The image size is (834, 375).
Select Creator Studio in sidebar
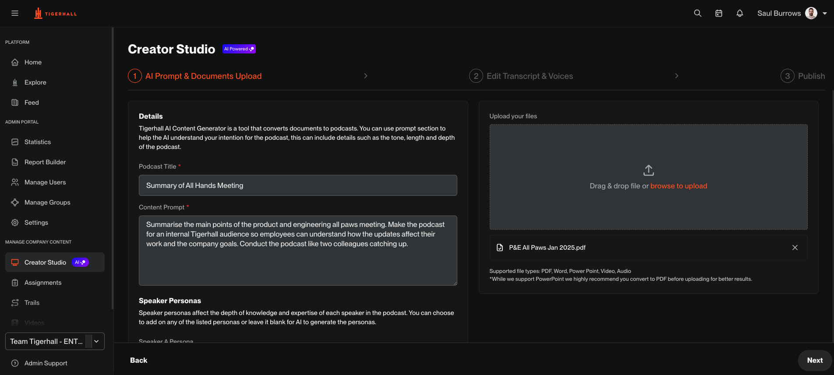tap(55, 262)
